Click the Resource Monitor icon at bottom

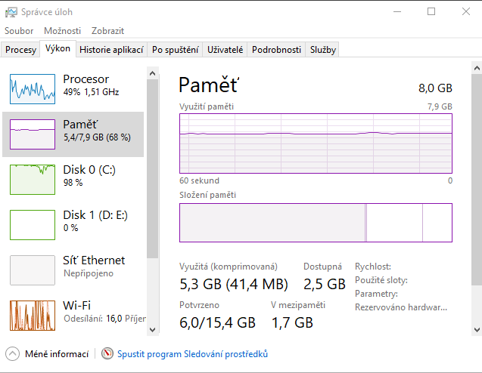(107, 353)
